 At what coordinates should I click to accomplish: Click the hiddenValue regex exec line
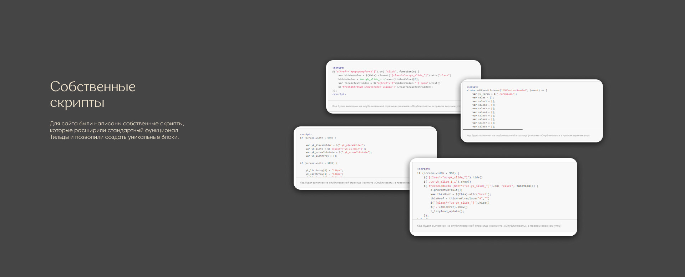[x=379, y=79]
